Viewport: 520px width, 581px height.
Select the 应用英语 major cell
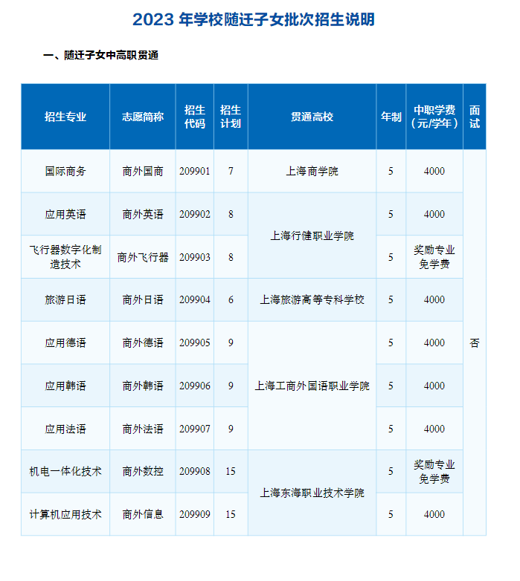65,214
